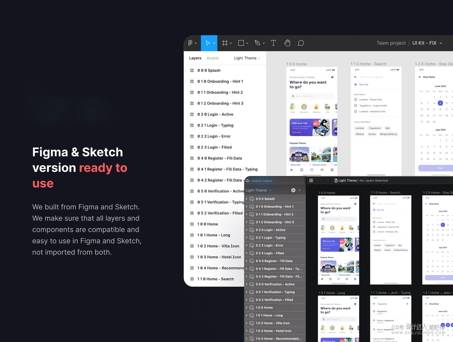Expand 1 0 1 Home - Long in Sketch

(247, 315)
